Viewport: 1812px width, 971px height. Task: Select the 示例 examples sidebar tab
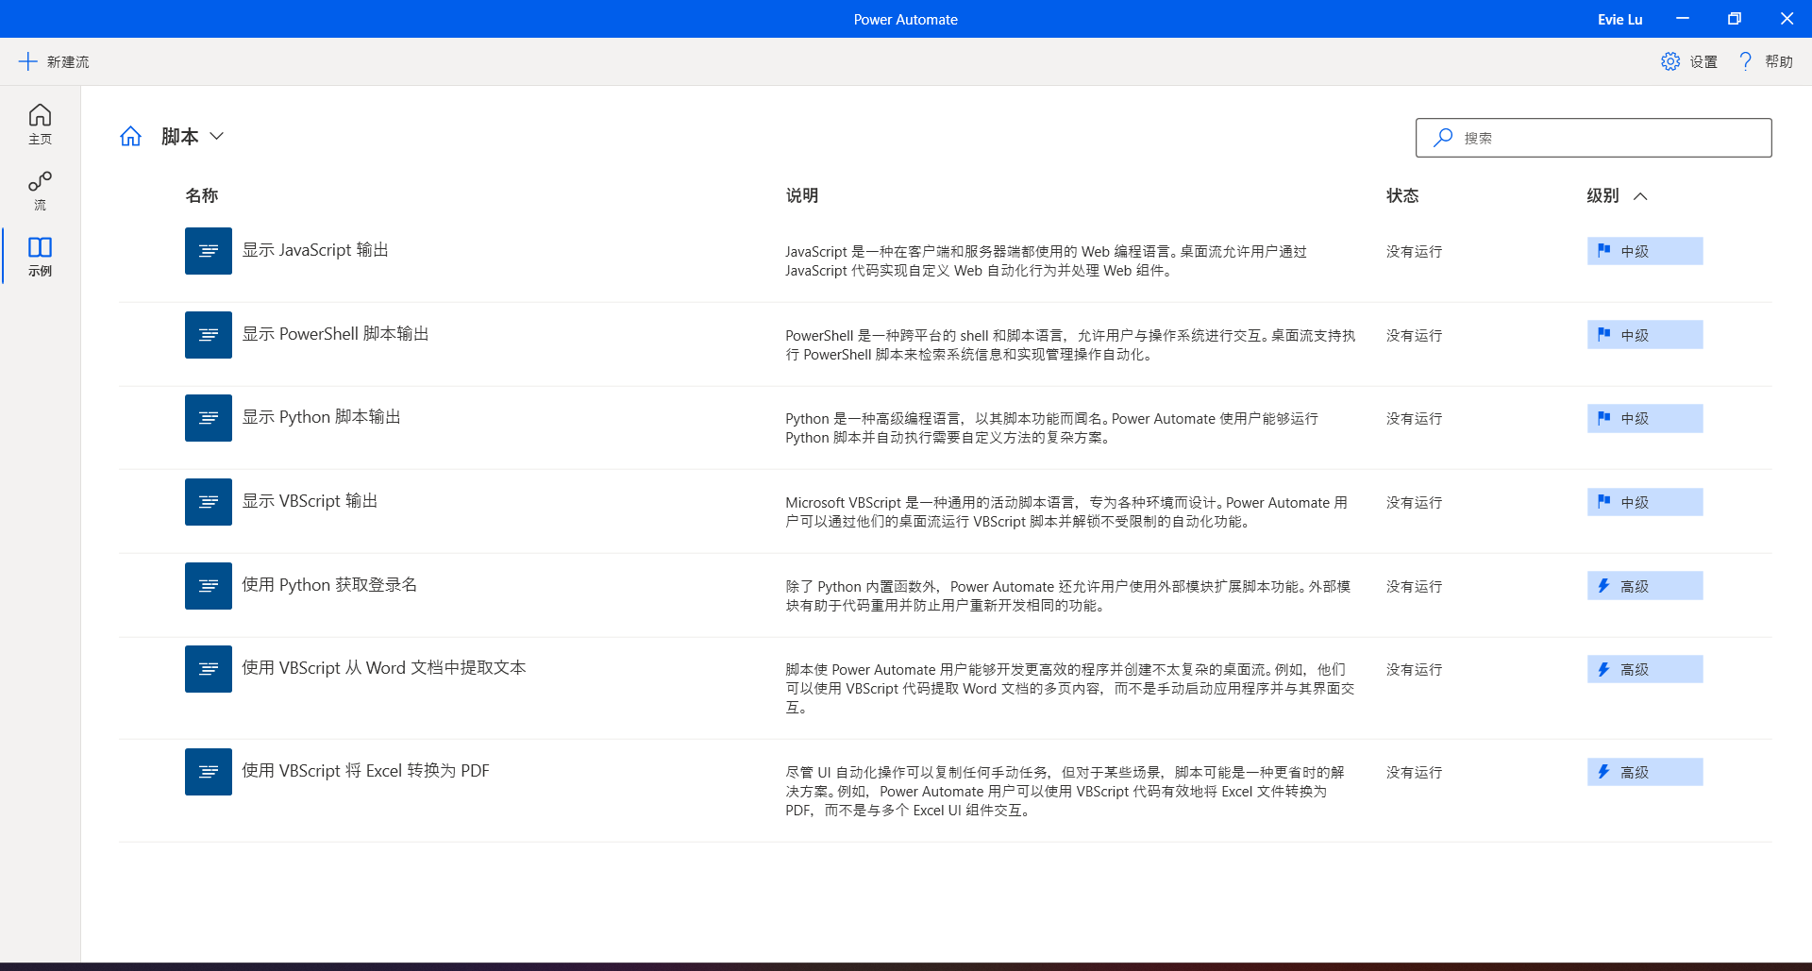point(40,257)
